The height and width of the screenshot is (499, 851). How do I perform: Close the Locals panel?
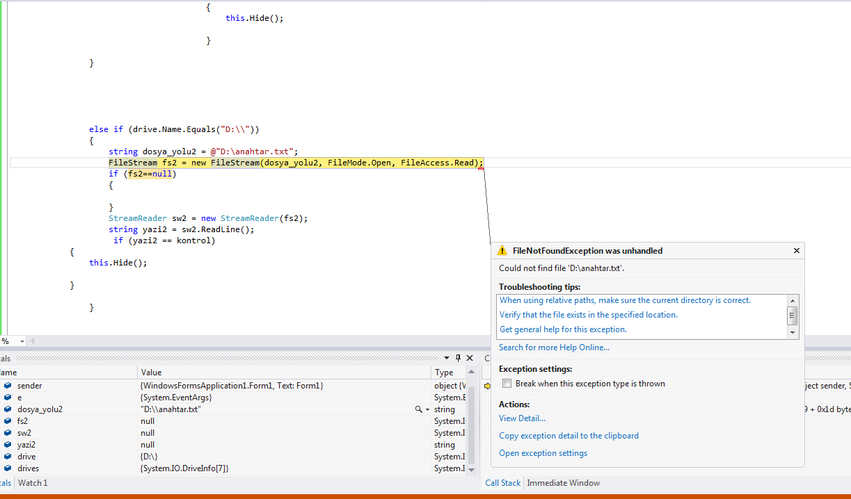point(469,358)
